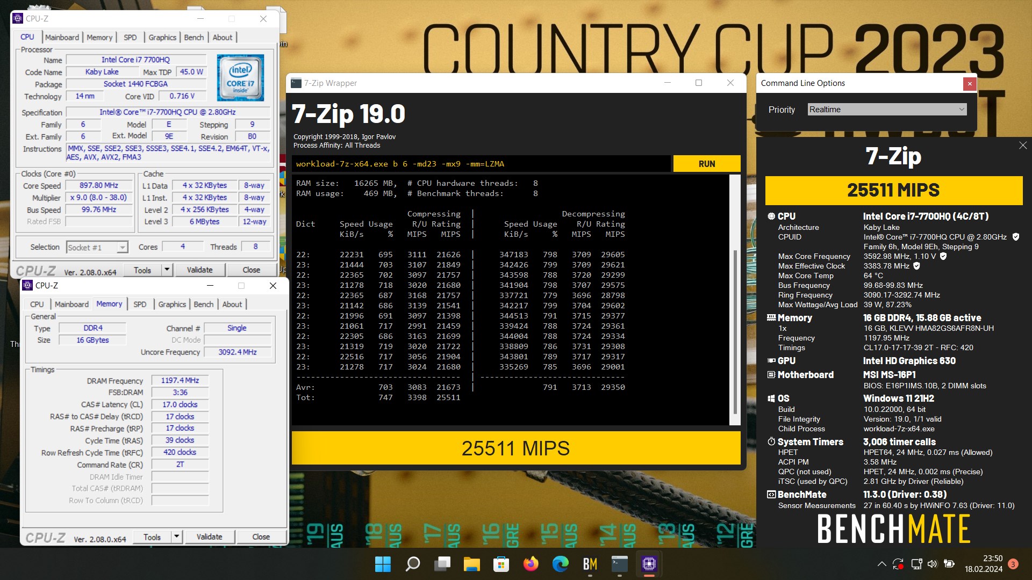Screen dimensions: 1032x580
Task: Click the BenchMate section icon beside version 11.3.0
Action: point(771,494)
